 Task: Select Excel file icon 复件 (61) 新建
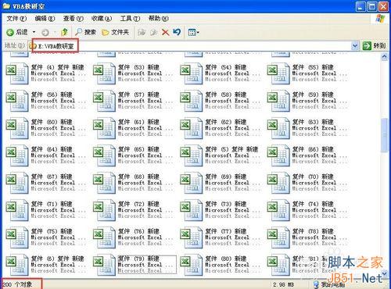pos(104,128)
